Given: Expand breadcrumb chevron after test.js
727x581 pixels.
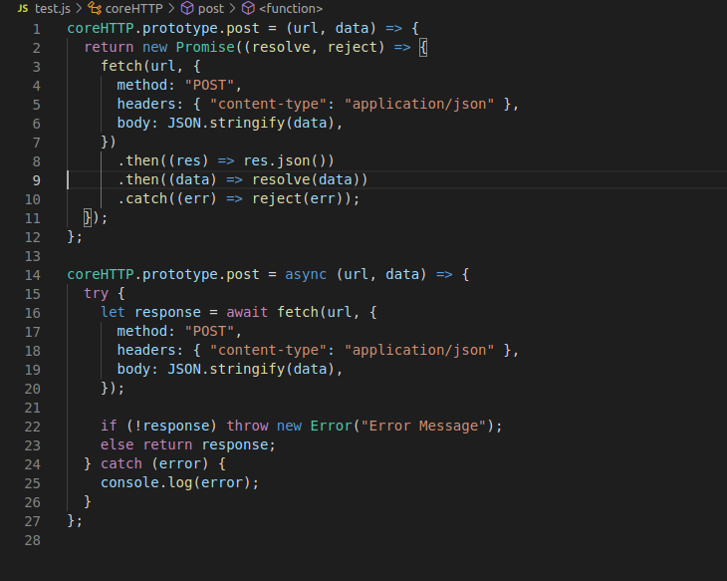Looking at the screenshot, I should (x=79, y=8).
